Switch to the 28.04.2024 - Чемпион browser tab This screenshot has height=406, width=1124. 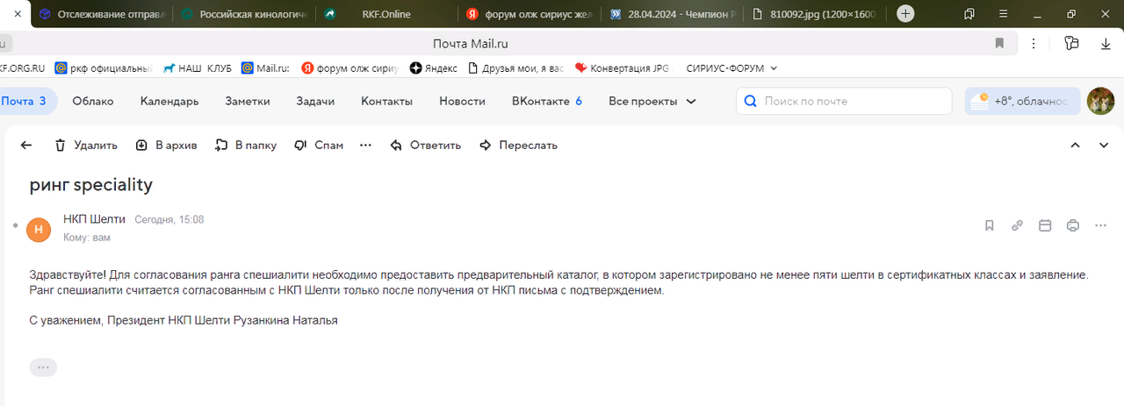[673, 14]
